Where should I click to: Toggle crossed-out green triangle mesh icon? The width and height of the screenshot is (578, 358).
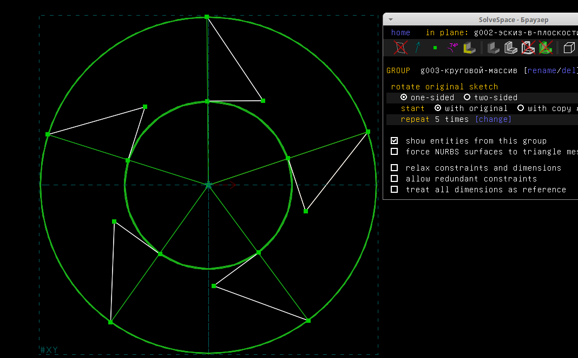coord(546,48)
